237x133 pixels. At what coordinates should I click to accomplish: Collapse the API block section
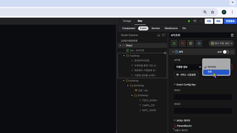[x=173, y=52]
